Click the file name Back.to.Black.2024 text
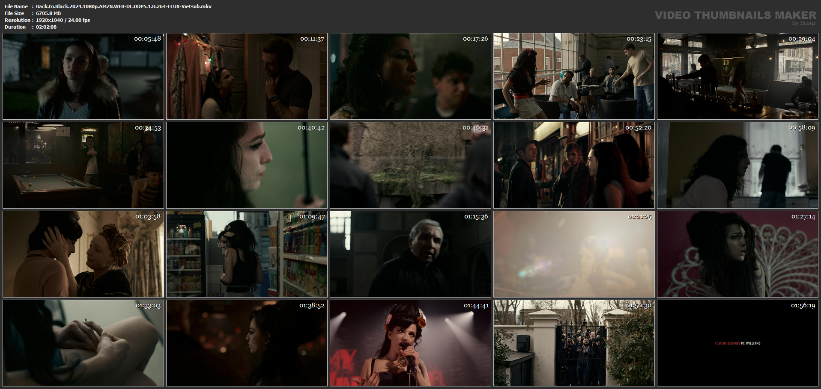The height and width of the screenshot is (389, 821). click(x=124, y=6)
